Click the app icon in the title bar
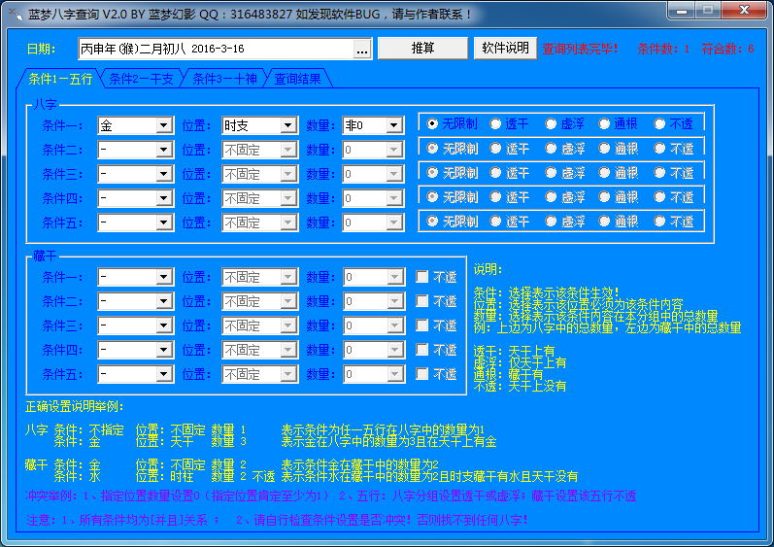This screenshot has height=547, width=774. pyautogui.click(x=16, y=15)
